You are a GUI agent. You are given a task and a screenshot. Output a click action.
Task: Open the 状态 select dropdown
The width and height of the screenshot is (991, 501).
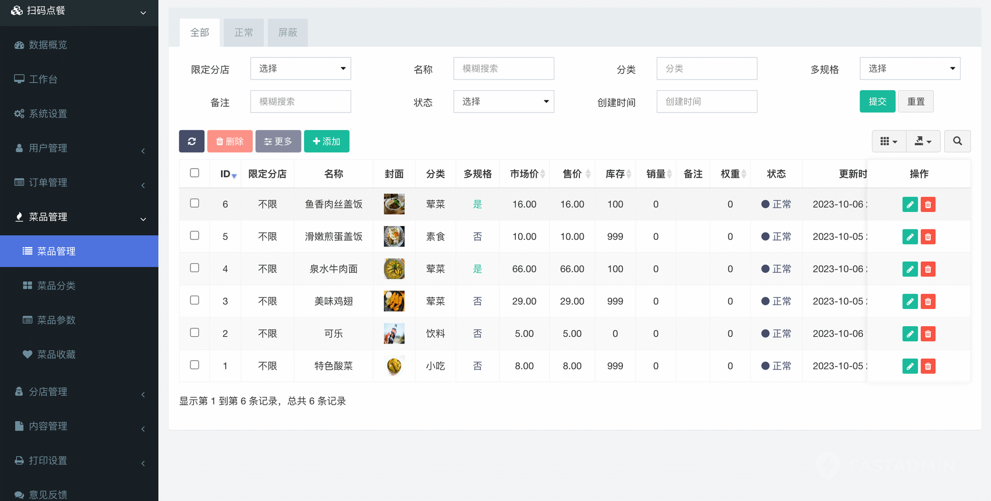504,101
